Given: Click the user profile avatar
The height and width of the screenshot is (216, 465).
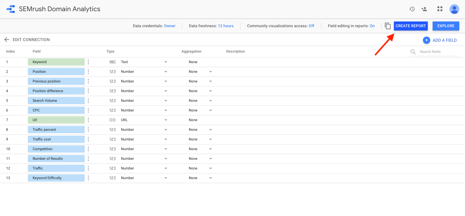Looking at the screenshot, I should (x=454, y=9).
